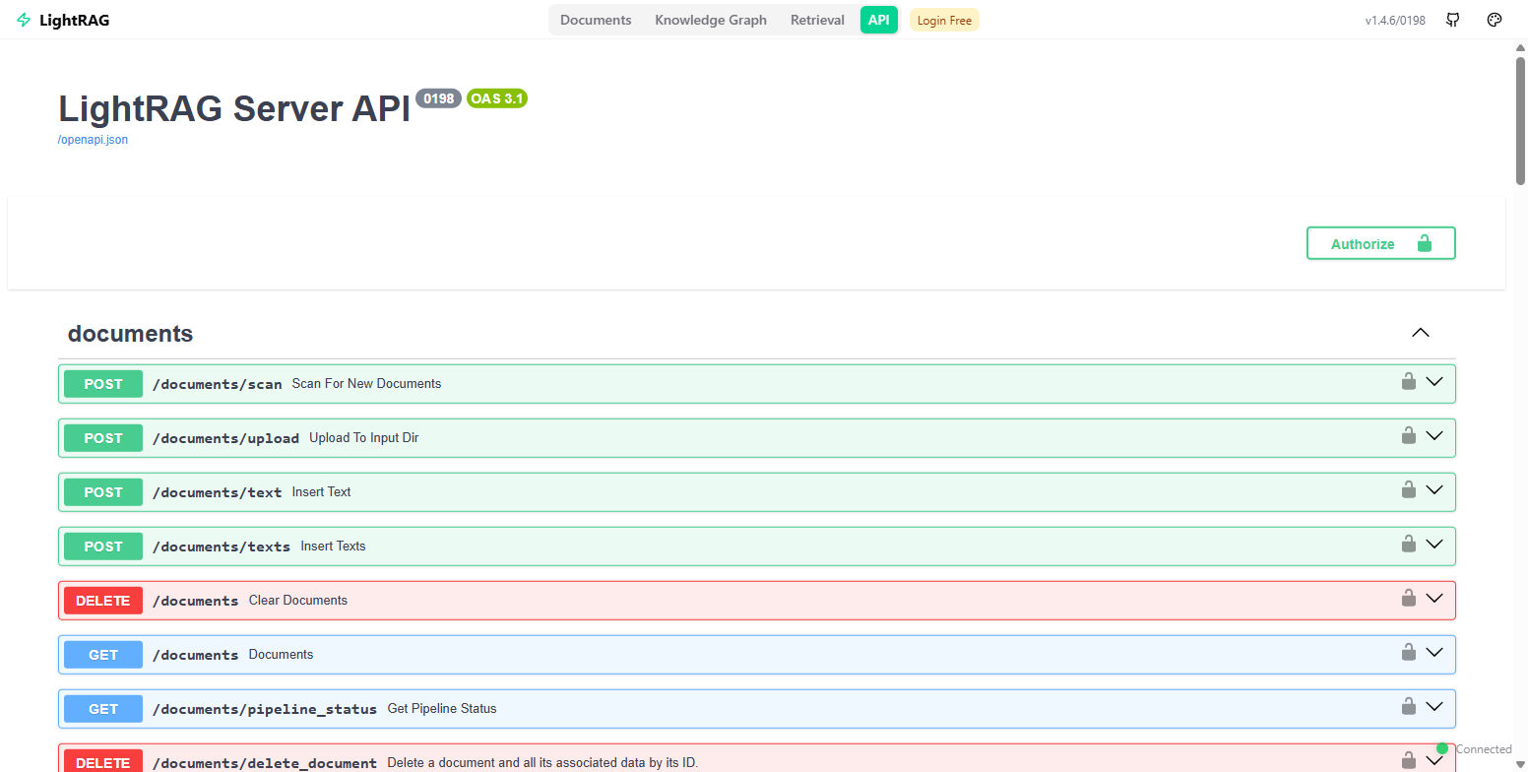Expand the POST /documents/scan endpoint
This screenshot has width=1528, height=772.
coord(1434,383)
